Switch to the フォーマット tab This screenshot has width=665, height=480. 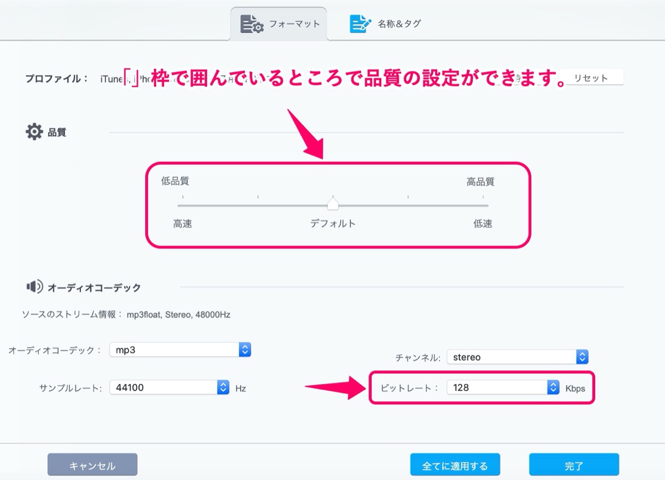coord(279,24)
